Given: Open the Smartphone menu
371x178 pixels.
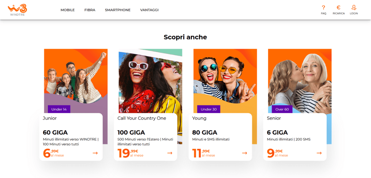Looking at the screenshot, I should [x=118, y=10].
